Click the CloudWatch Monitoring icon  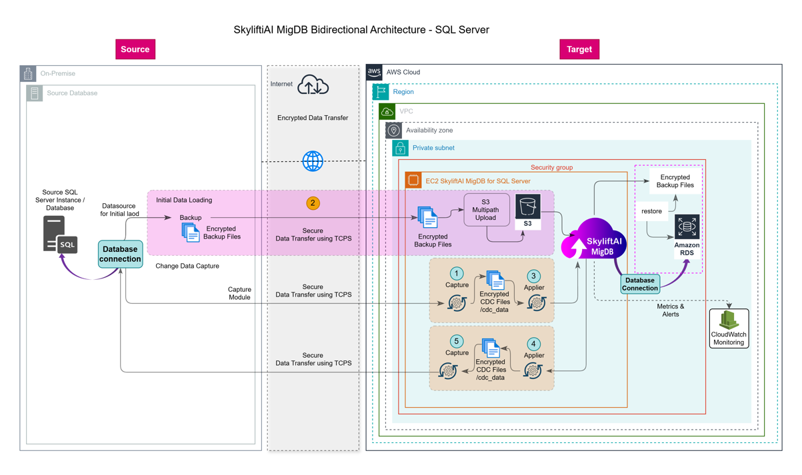pos(729,320)
